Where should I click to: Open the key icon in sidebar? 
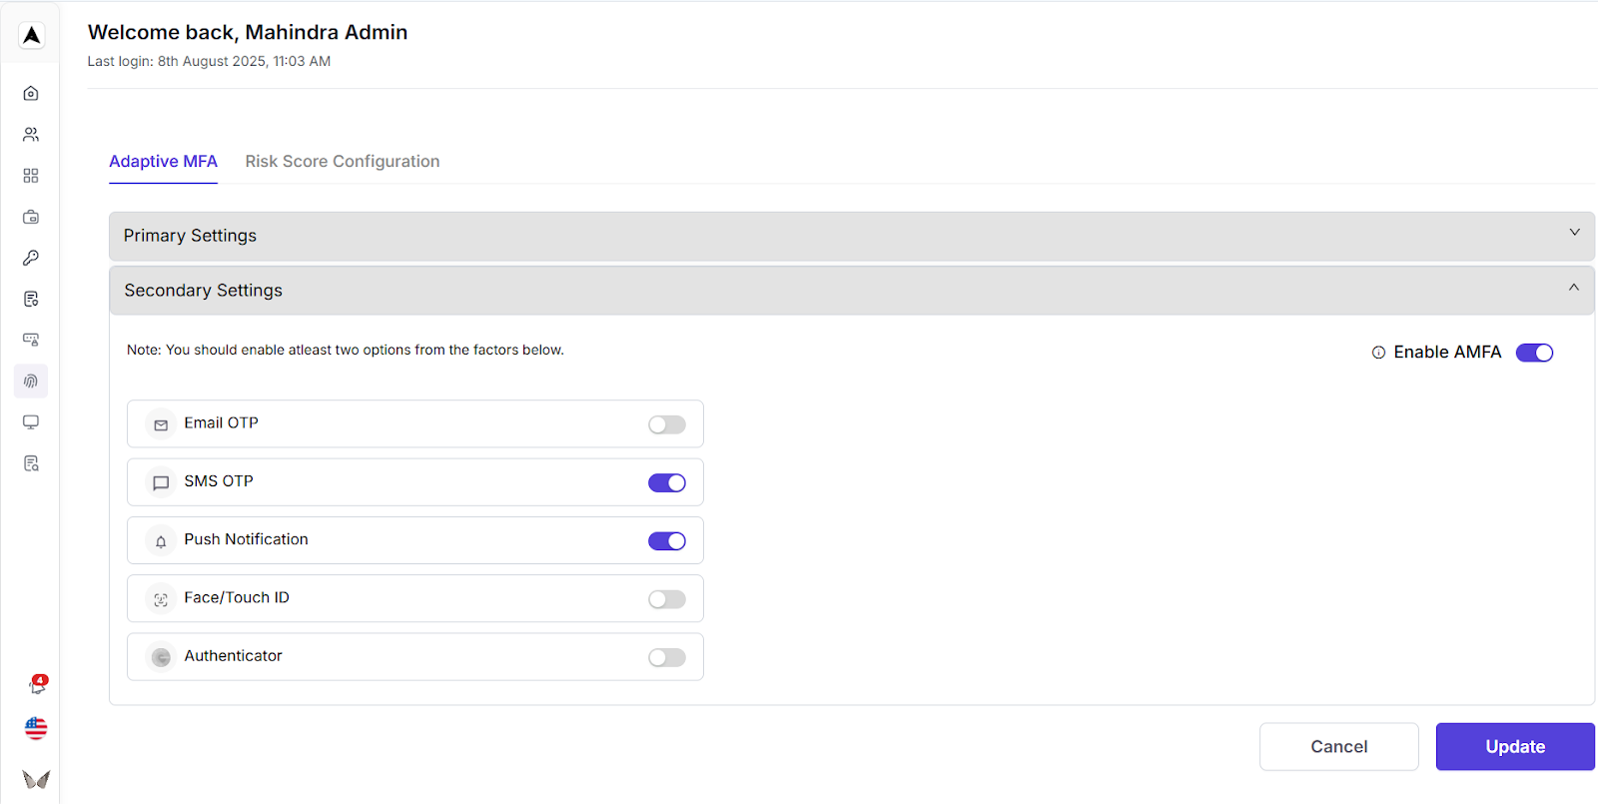31,258
